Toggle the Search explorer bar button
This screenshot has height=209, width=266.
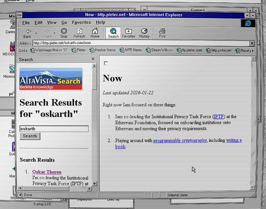(x=113, y=33)
